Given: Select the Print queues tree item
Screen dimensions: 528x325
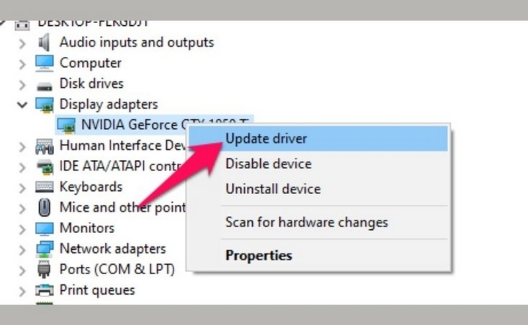Looking at the screenshot, I should pyautogui.click(x=97, y=290).
